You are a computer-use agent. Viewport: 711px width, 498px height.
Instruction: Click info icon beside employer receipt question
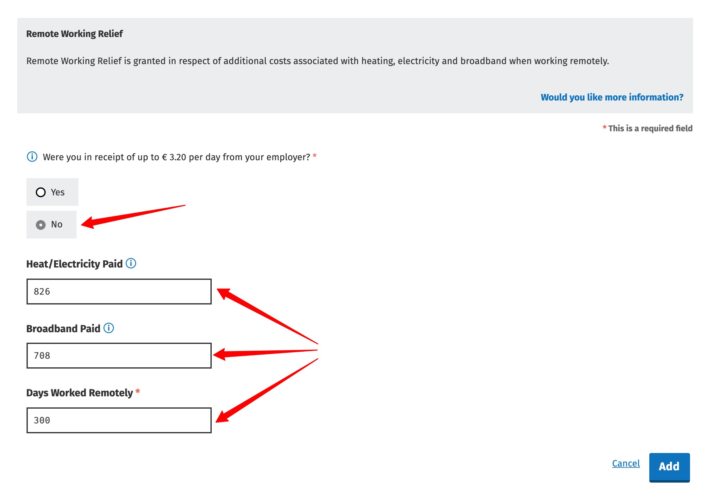(x=32, y=157)
